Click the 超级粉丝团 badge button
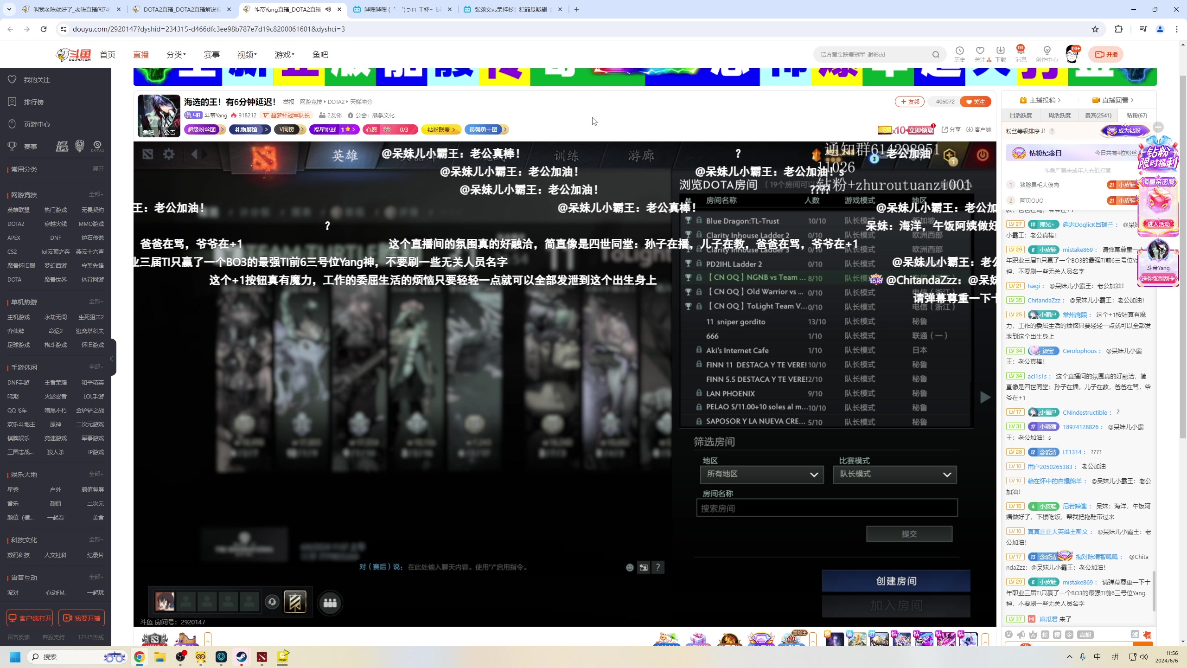 [x=204, y=129]
